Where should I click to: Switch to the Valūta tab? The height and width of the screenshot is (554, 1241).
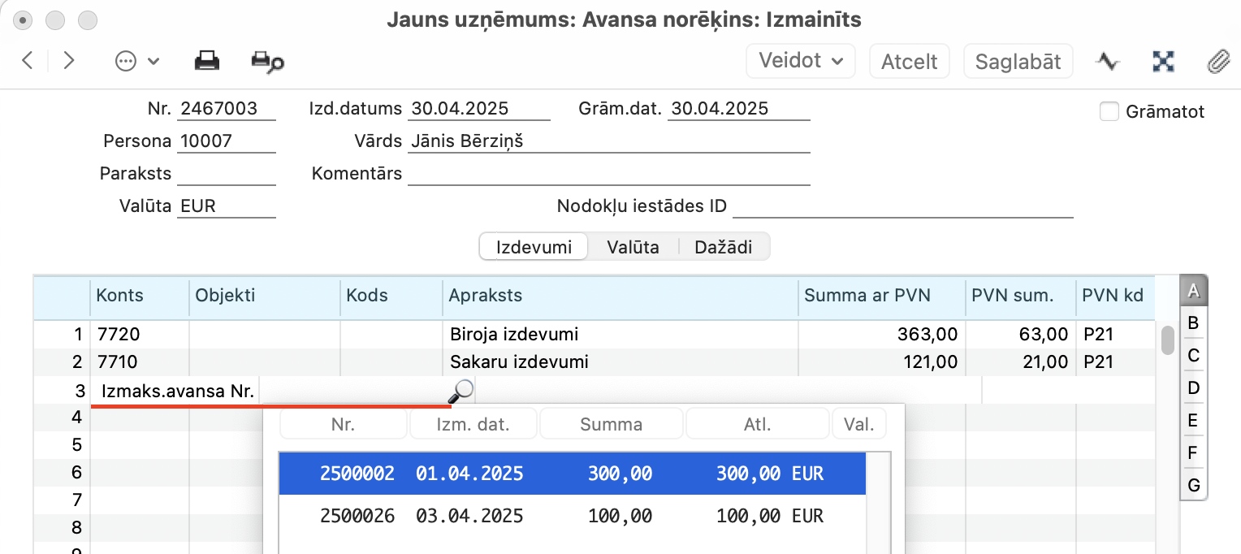(x=633, y=247)
